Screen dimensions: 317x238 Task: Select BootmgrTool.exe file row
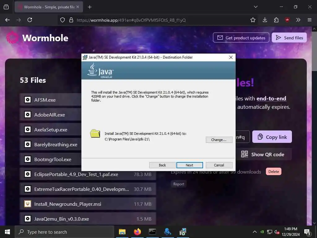pyautogui.click(x=50, y=159)
